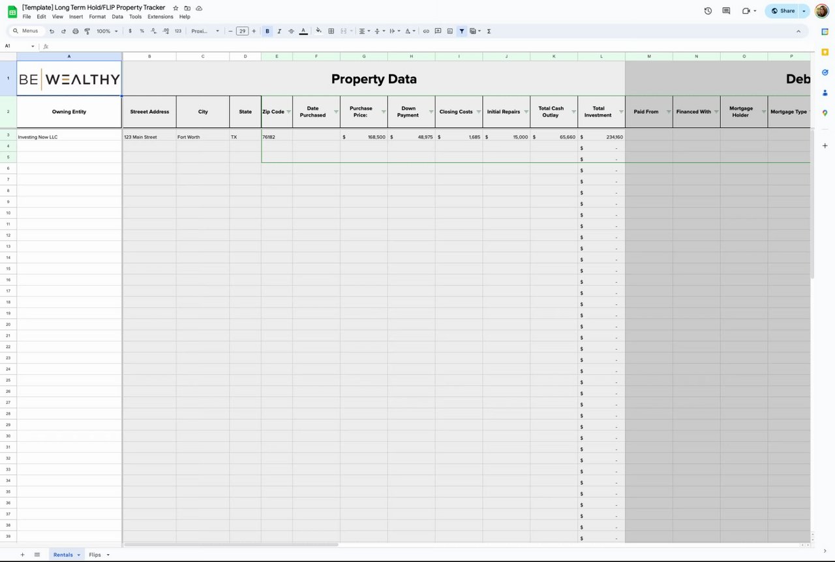Click the add sheet plus button
The image size is (835, 562).
click(x=22, y=555)
